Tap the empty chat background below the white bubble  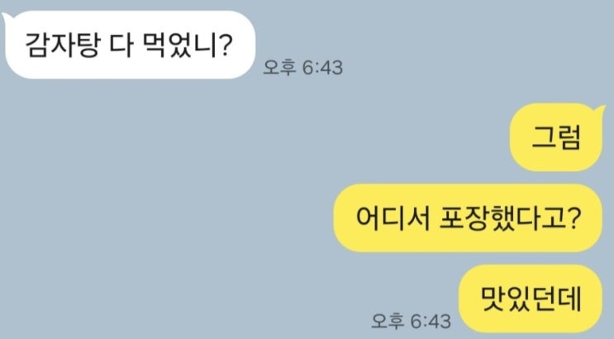click(x=157, y=196)
